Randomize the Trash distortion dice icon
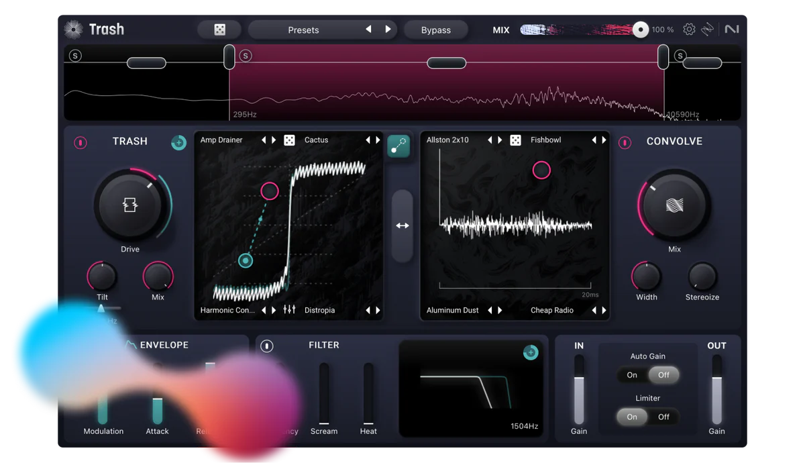The height and width of the screenshot is (463, 805). [289, 140]
